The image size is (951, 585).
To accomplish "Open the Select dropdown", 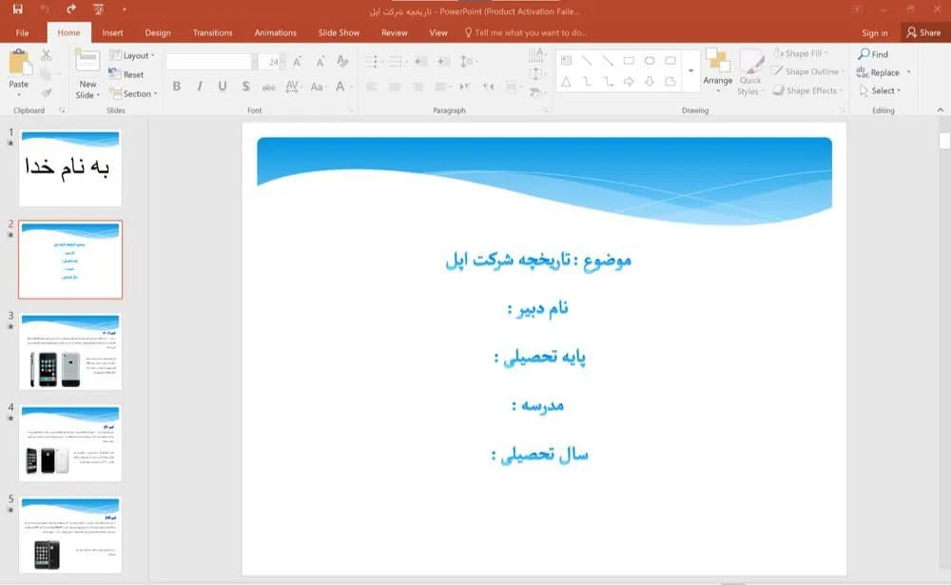I will 880,90.
